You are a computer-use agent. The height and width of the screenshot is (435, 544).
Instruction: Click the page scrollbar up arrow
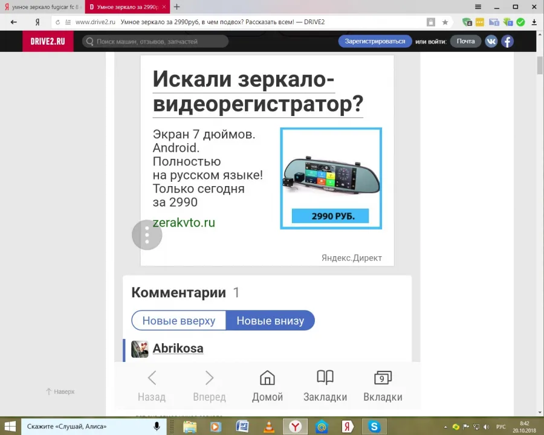pyautogui.click(x=540, y=34)
